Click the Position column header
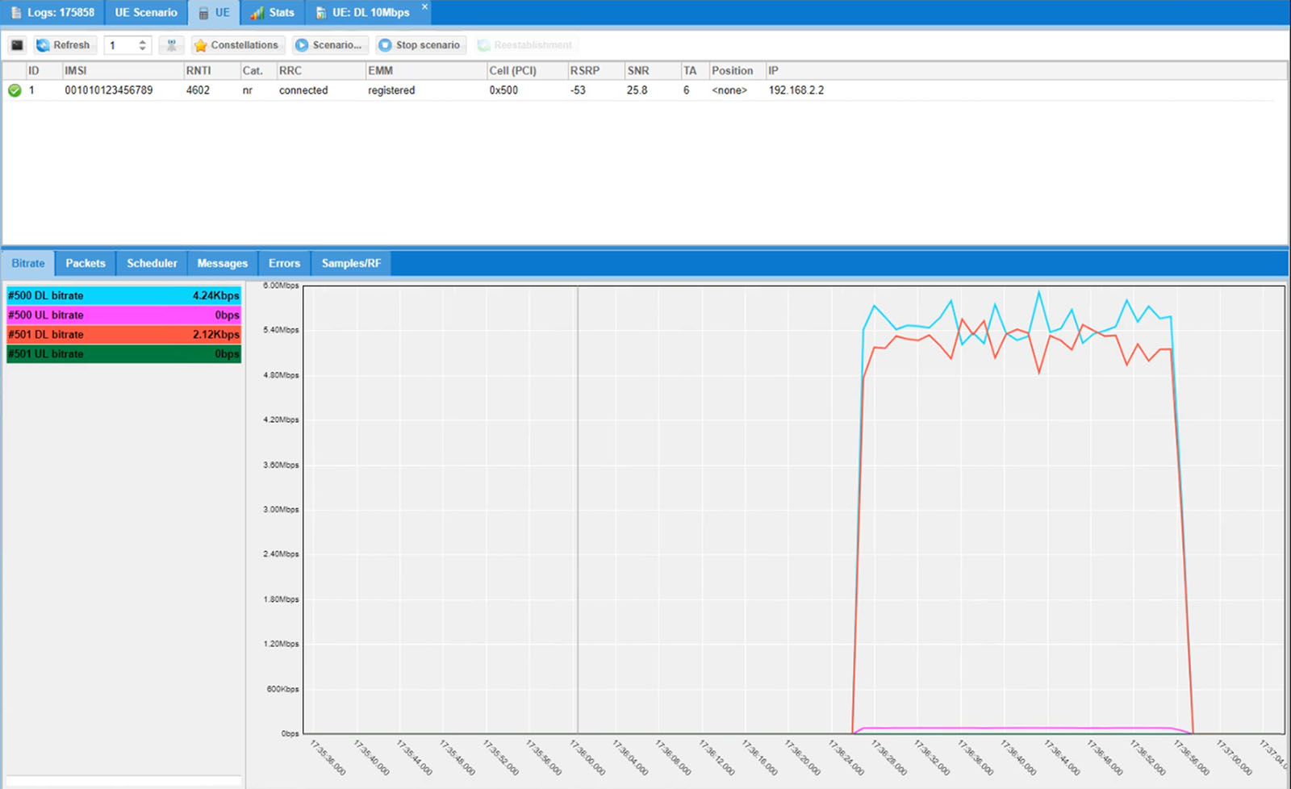Viewport: 1291px width, 789px height. pos(737,71)
